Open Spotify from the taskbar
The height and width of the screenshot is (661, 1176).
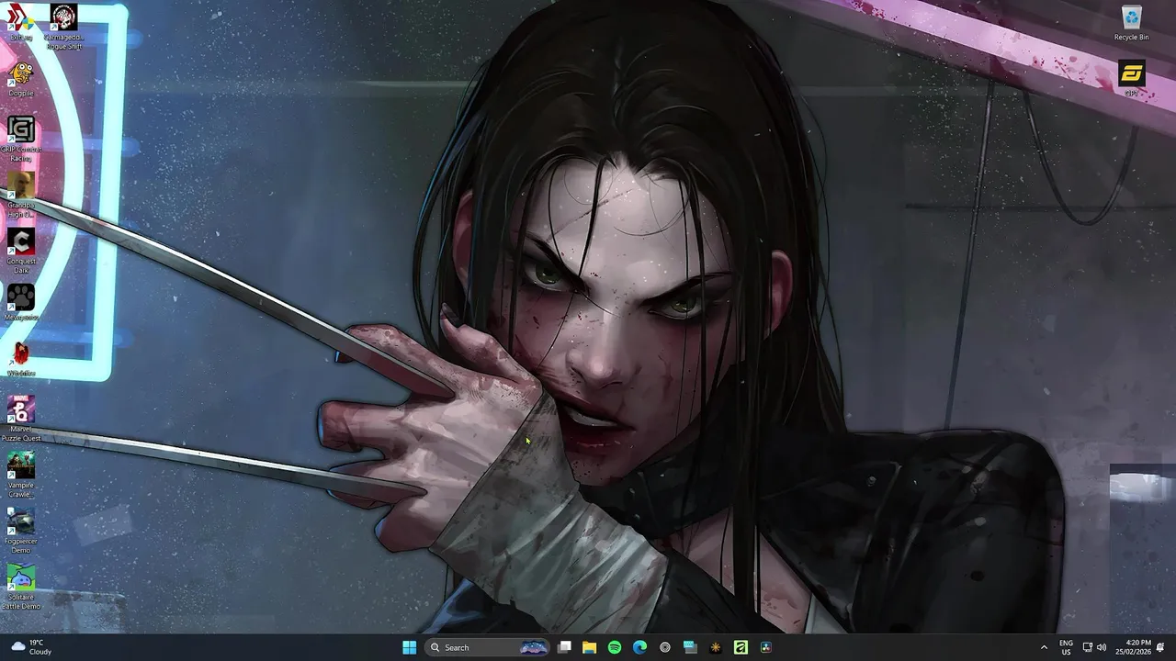click(x=615, y=647)
